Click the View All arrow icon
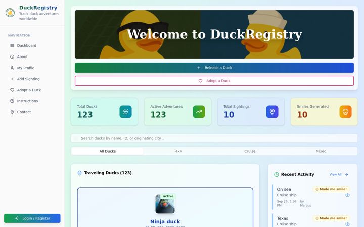 coord(347,174)
